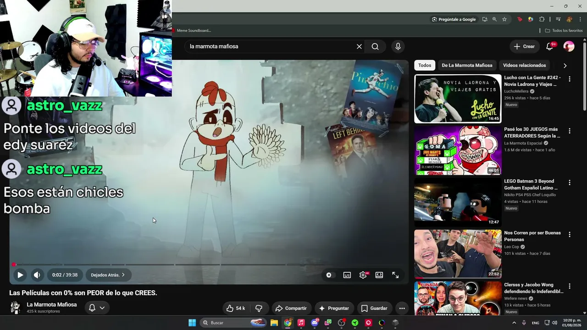Select the 'Videos relacionados' chip
587x330 pixels.
point(524,66)
